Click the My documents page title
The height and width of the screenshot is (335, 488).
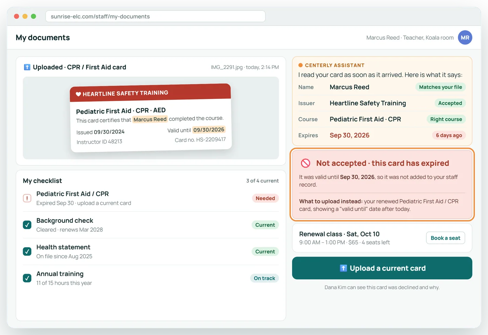43,38
